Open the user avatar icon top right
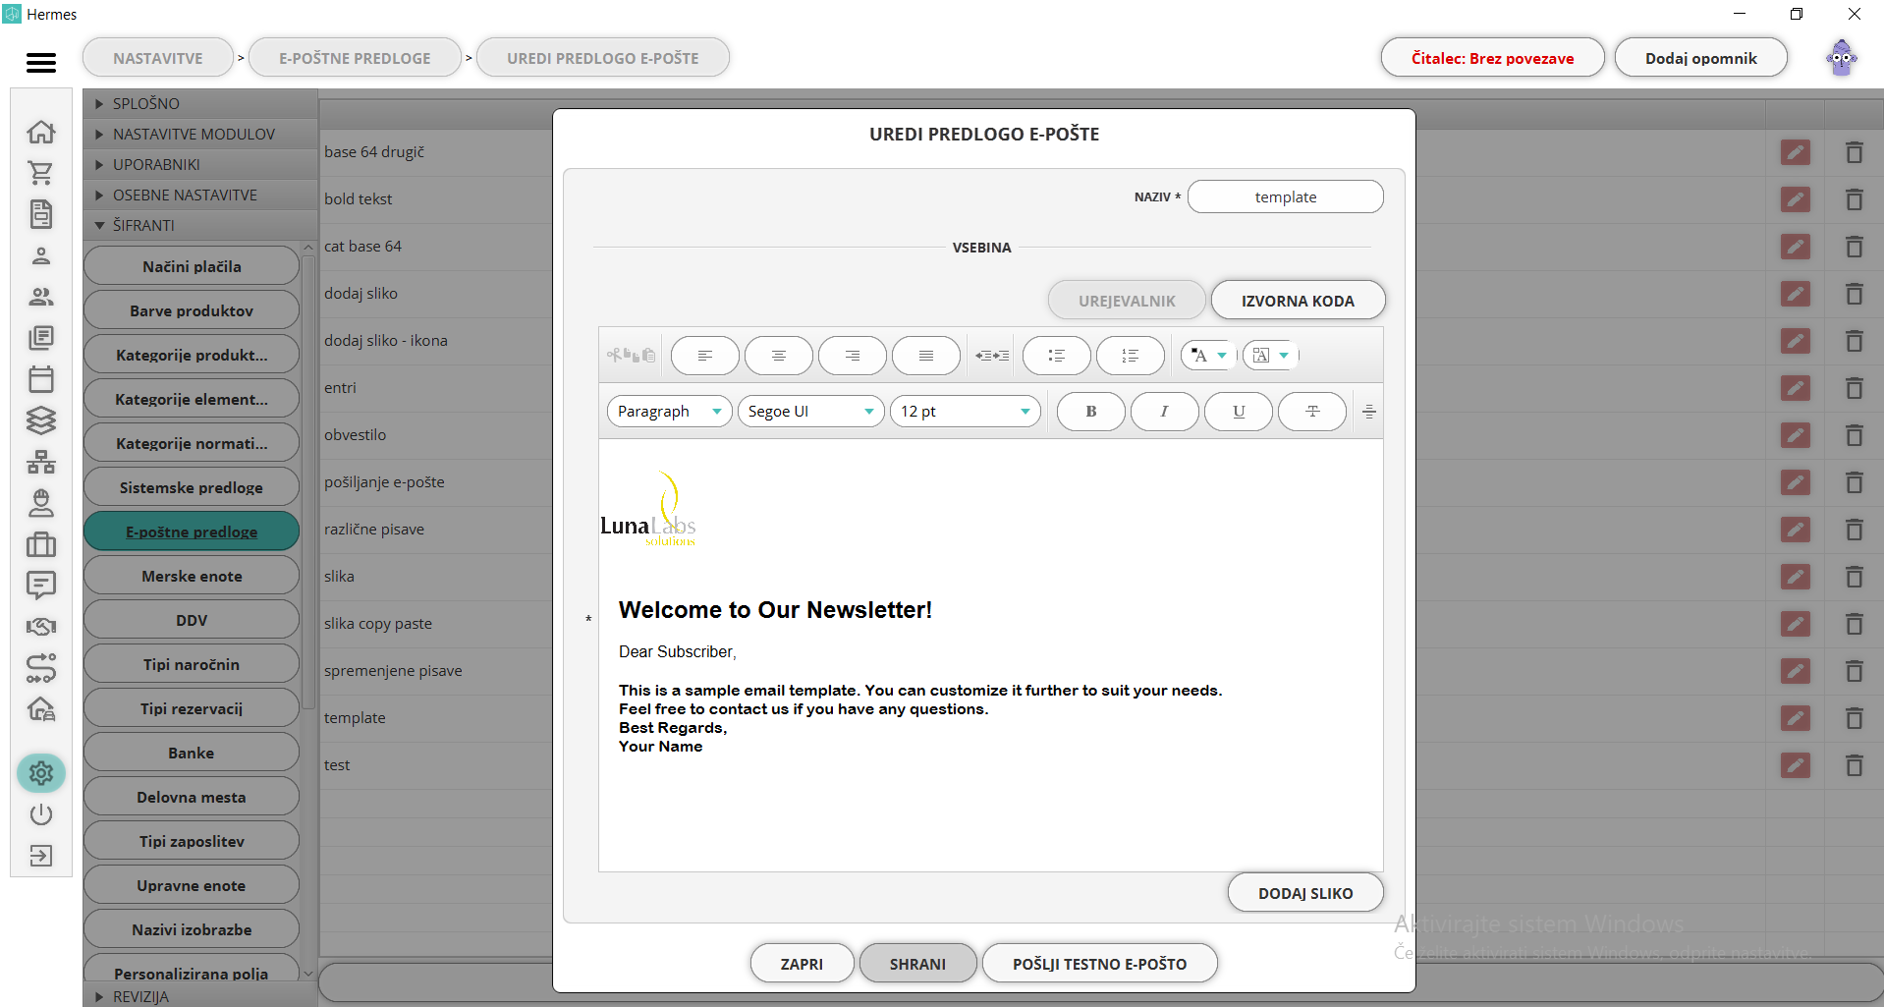 [1842, 58]
